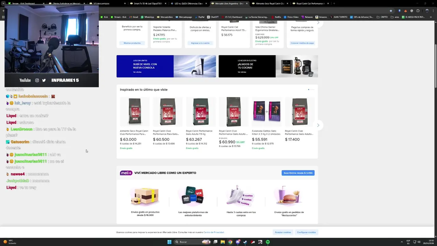
Task: Click Envíos gratis en productos benefit
Action: pos(145,202)
